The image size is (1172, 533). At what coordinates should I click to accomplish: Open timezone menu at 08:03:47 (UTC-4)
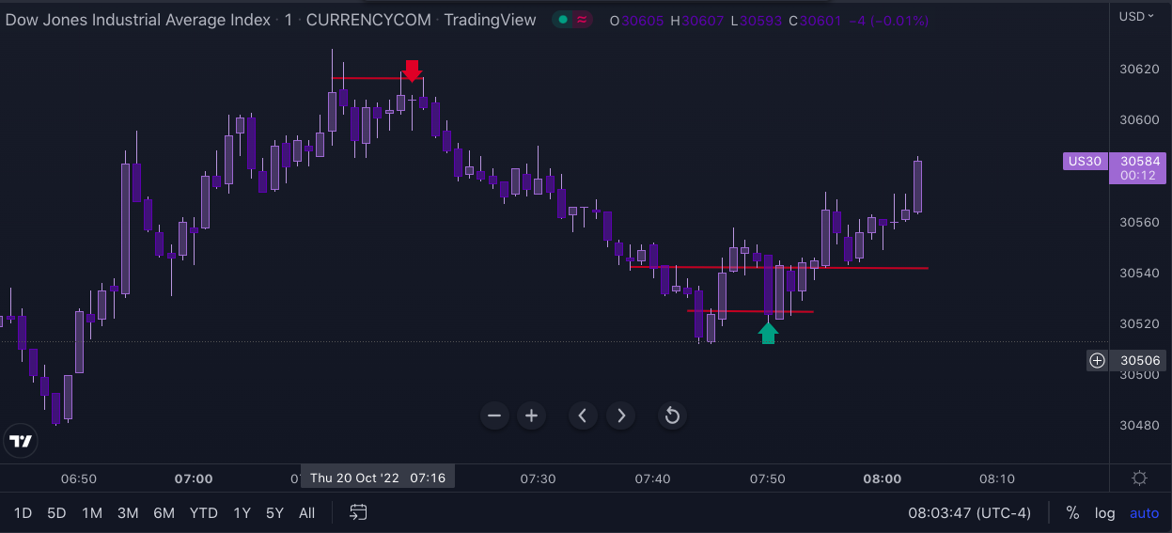969,513
